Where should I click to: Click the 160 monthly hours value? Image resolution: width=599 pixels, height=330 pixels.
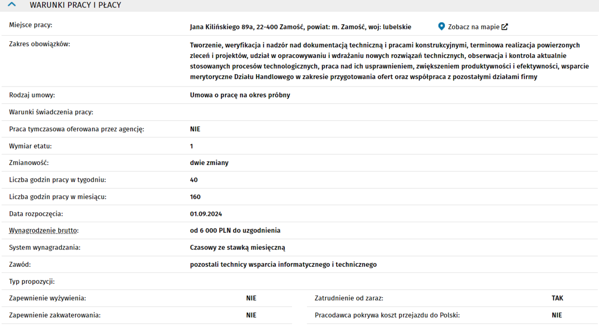pos(195,197)
